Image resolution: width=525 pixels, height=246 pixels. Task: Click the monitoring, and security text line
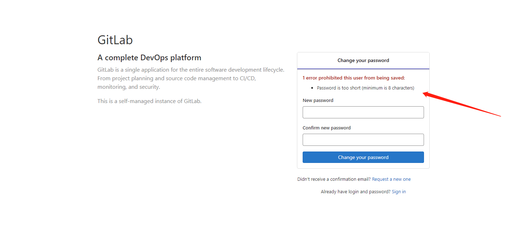tap(128, 87)
